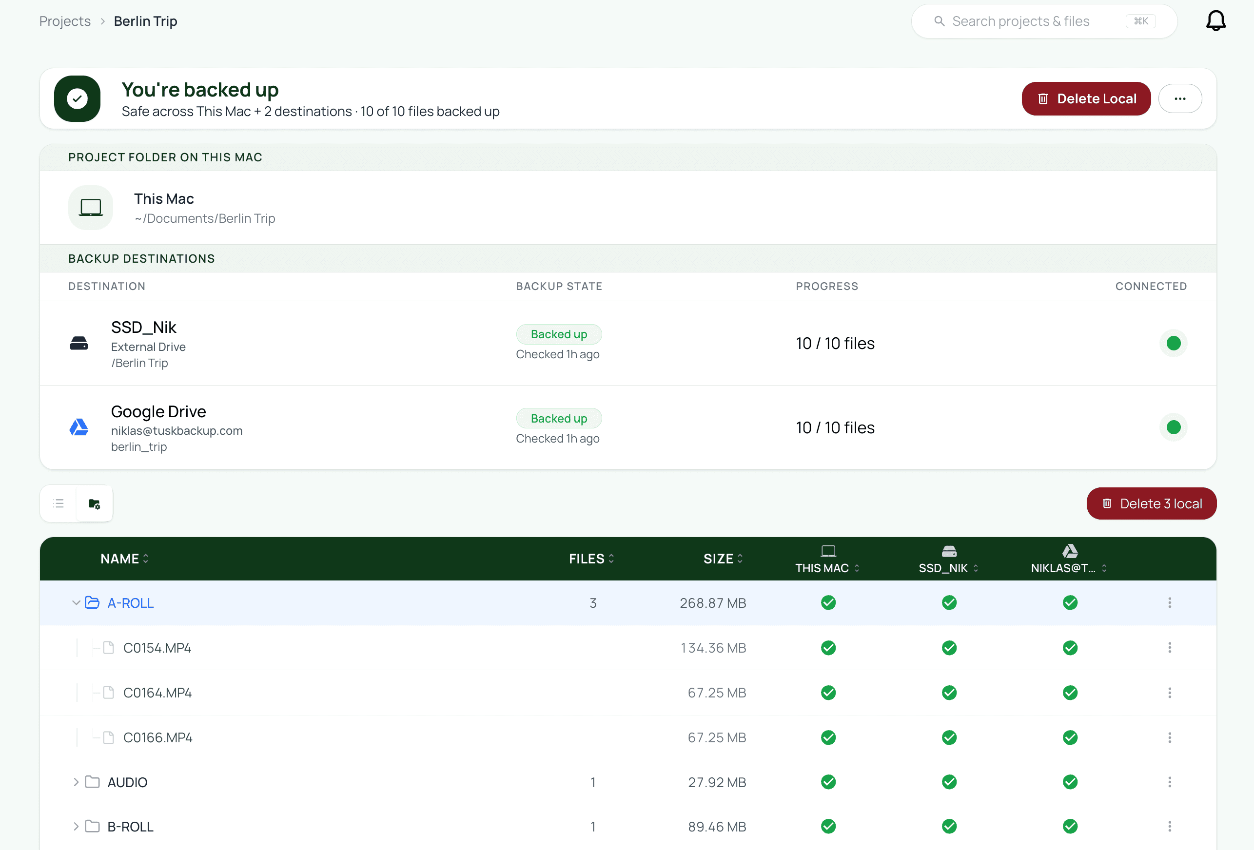
Task: Open more options for B-ROLL folder
Action: (x=1169, y=826)
